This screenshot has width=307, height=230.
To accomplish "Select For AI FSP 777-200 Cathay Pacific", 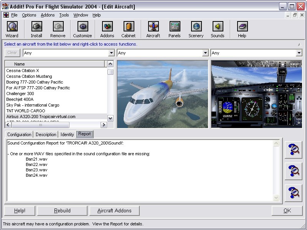I will point(56,88).
